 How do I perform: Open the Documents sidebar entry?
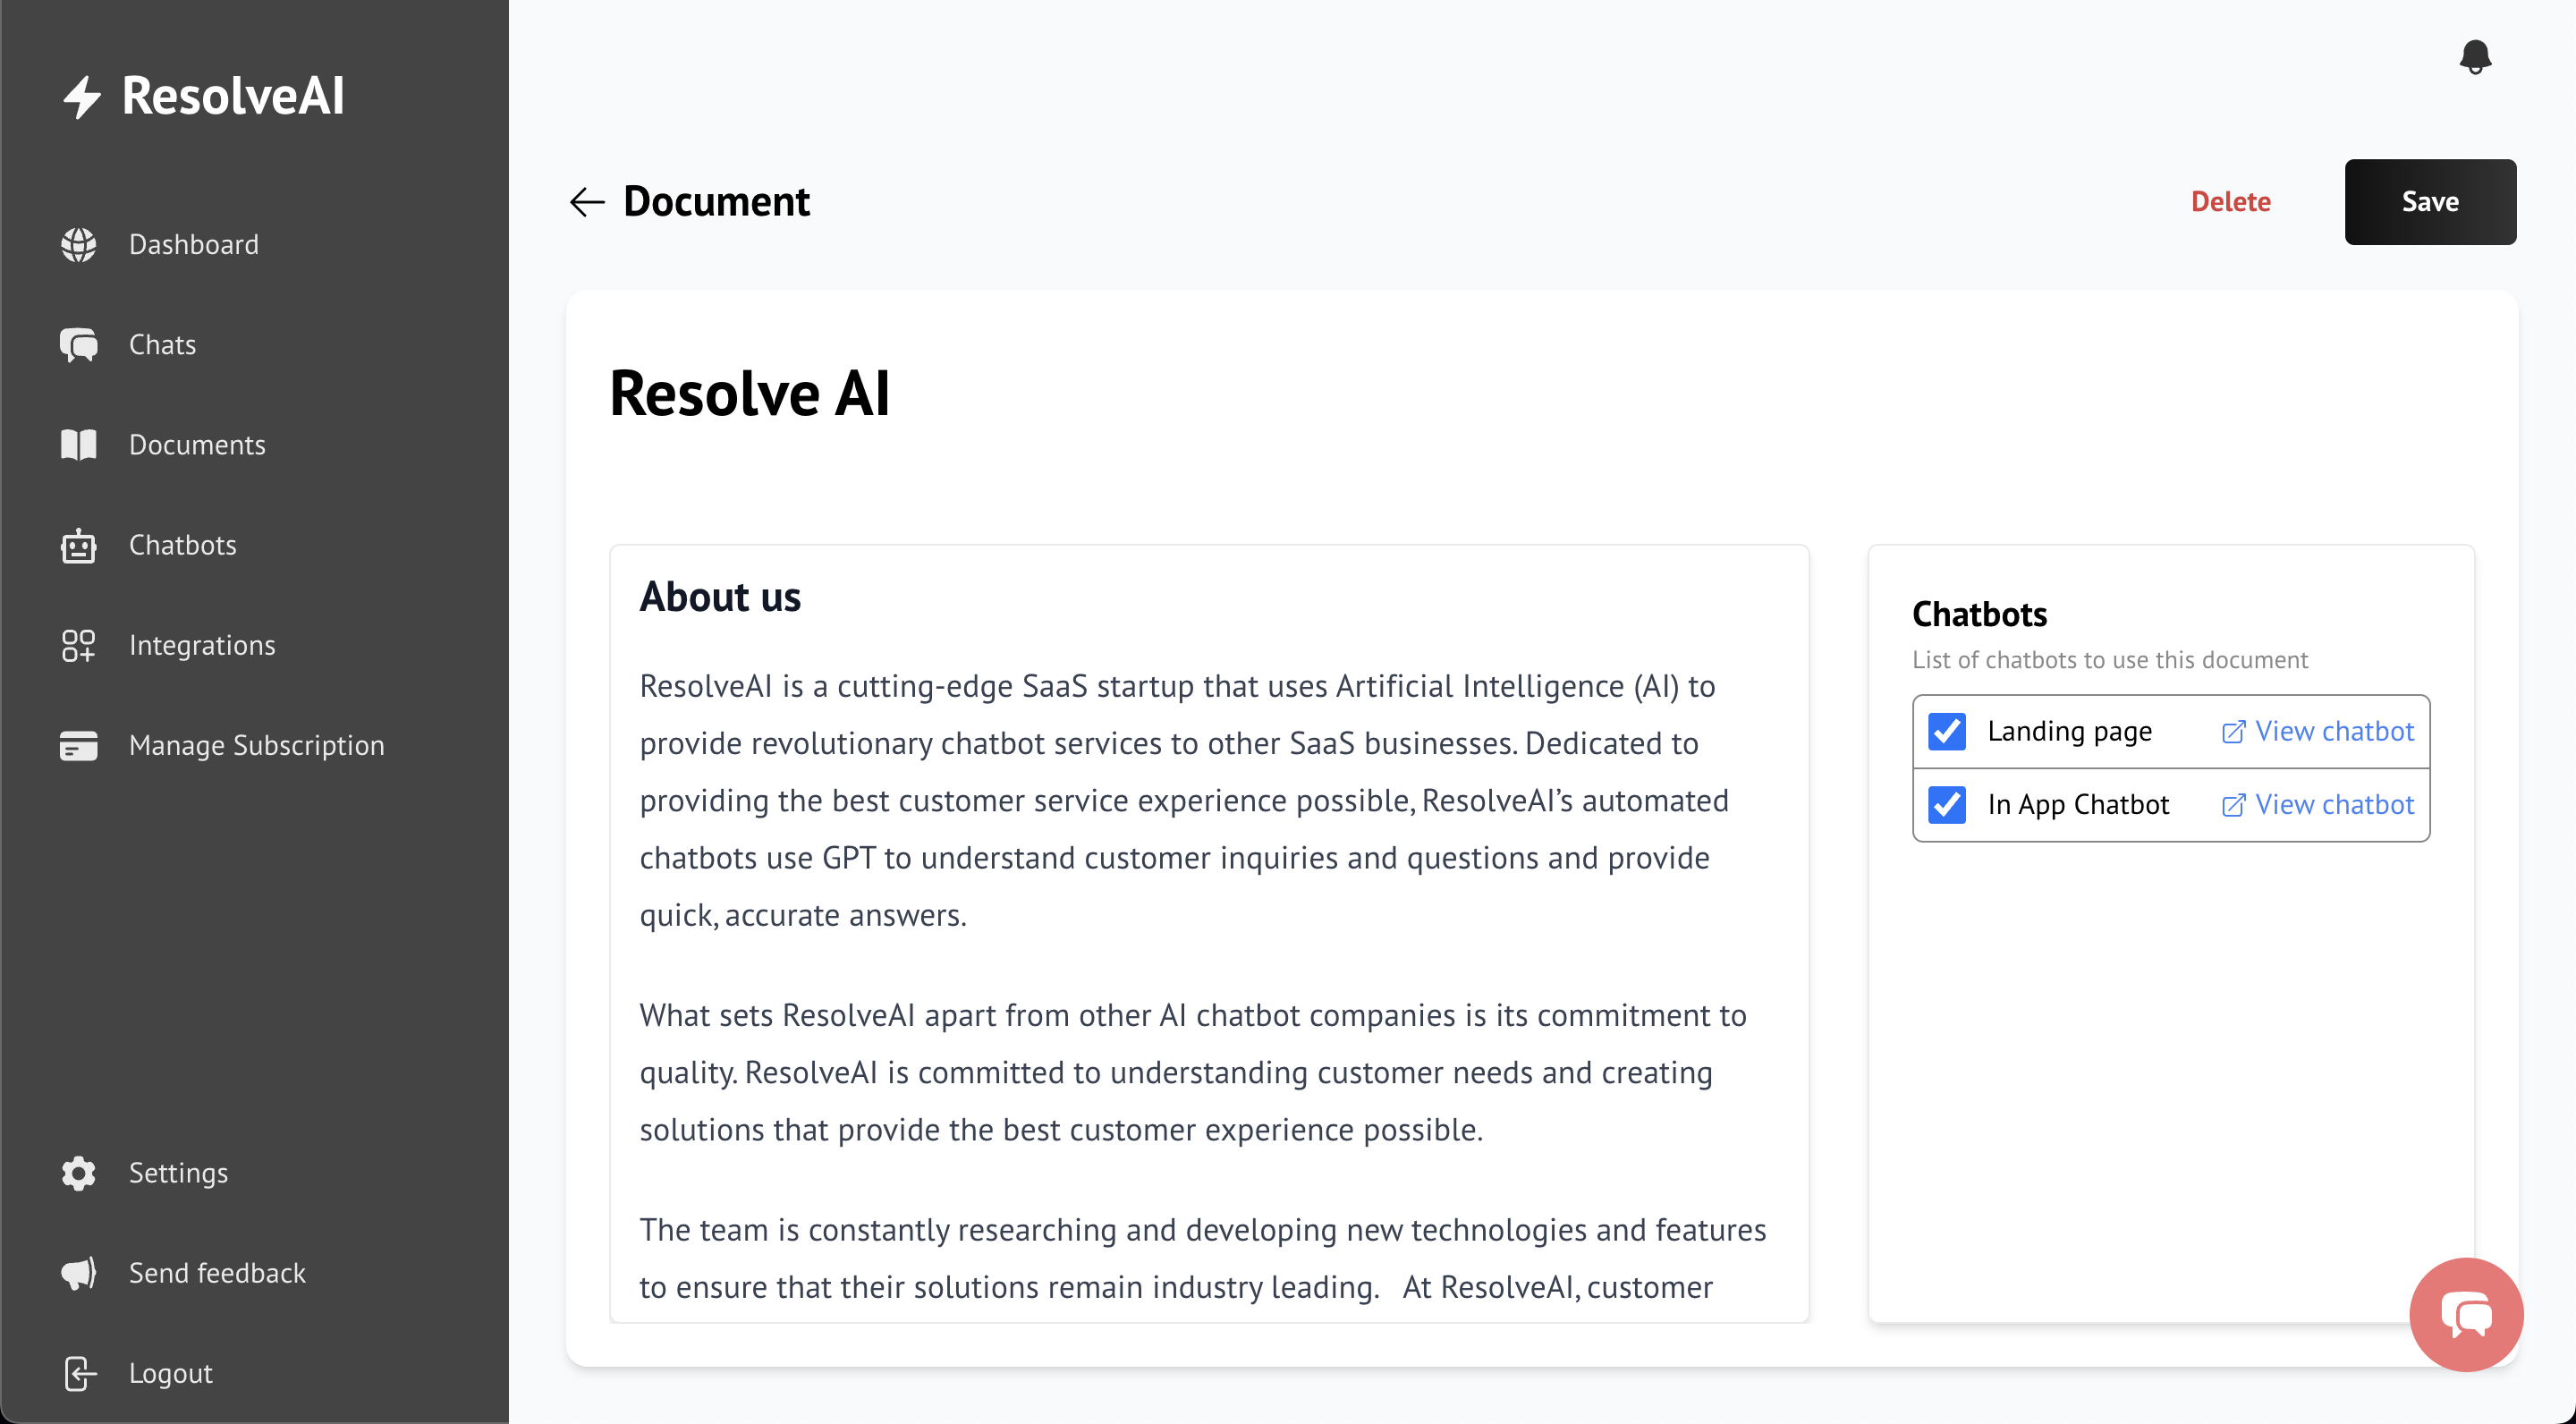coord(197,444)
